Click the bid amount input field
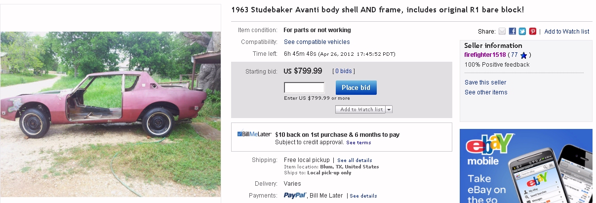The image size is (596, 203). tap(304, 87)
